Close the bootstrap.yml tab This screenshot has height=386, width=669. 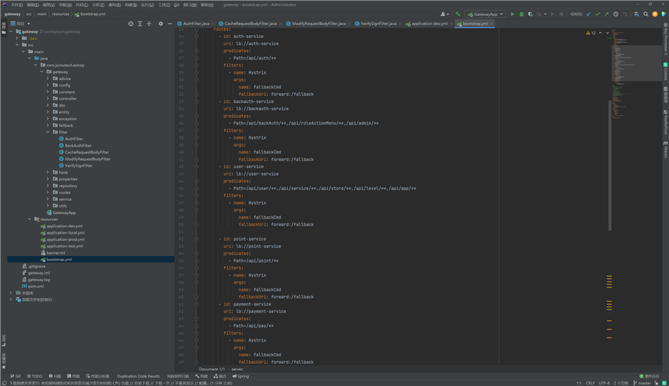pyautogui.click(x=492, y=24)
